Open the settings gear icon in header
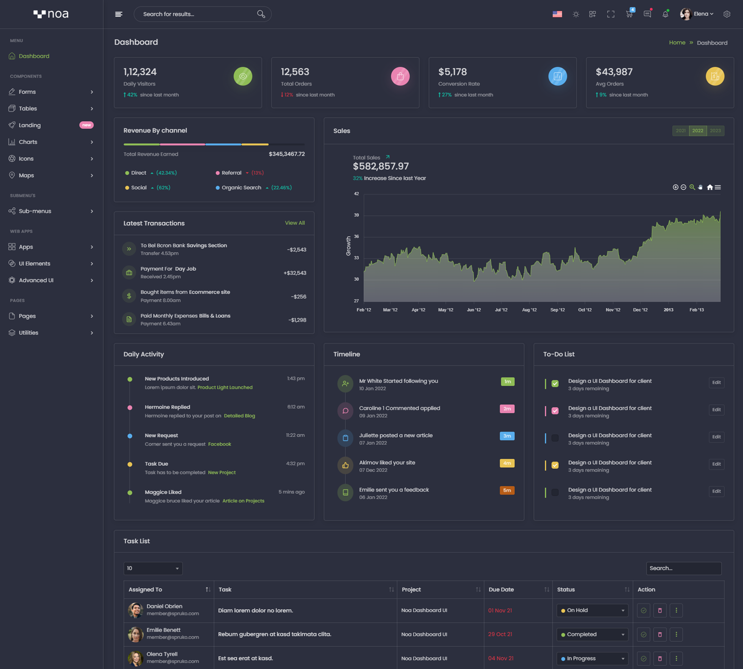 pyautogui.click(x=726, y=14)
